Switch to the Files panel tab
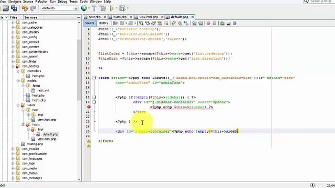This screenshot has height=188, width=335. 14,17
